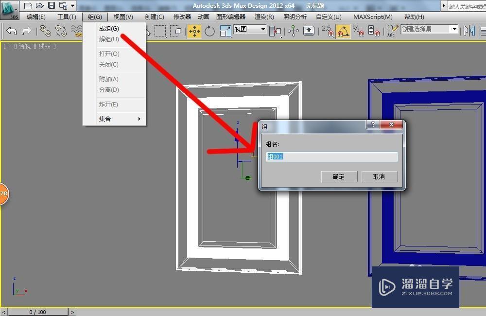This screenshot has width=486, height=316.
Task: Choose 附加(A) from the group menu
Action: coord(114,79)
